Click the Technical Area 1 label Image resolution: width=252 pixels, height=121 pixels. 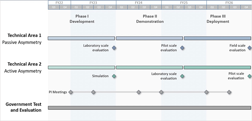point(25,36)
